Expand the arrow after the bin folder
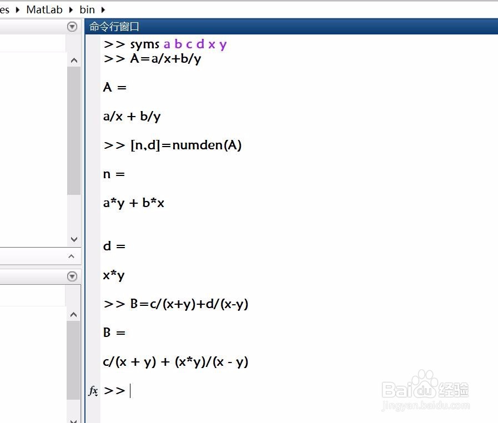Image resolution: width=498 pixels, height=423 pixels. (103, 10)
